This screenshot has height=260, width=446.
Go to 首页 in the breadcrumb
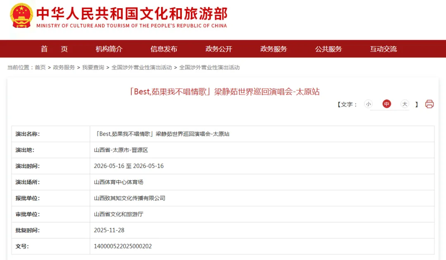(x=40, y=67)
